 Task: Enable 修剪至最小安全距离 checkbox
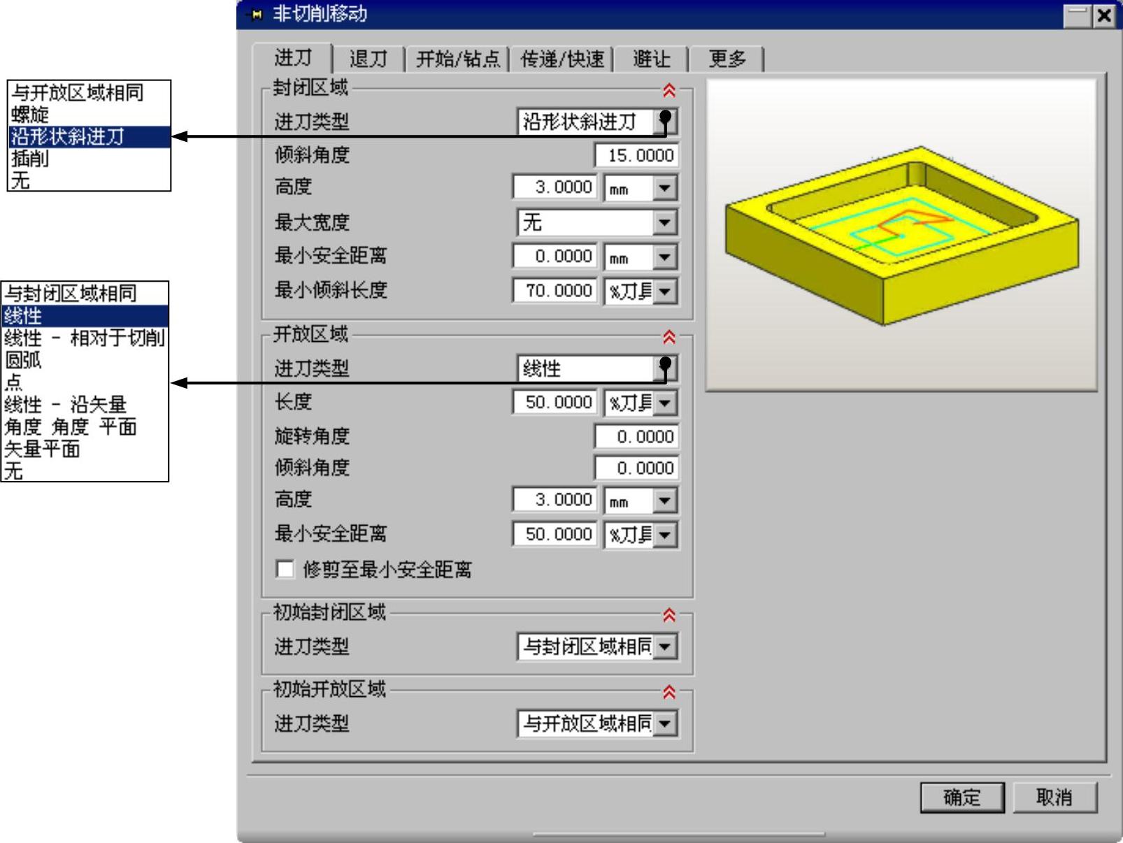tap(285, 569)
